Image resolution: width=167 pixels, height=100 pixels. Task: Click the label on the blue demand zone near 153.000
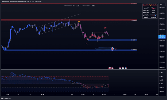[x=134, y=50]
